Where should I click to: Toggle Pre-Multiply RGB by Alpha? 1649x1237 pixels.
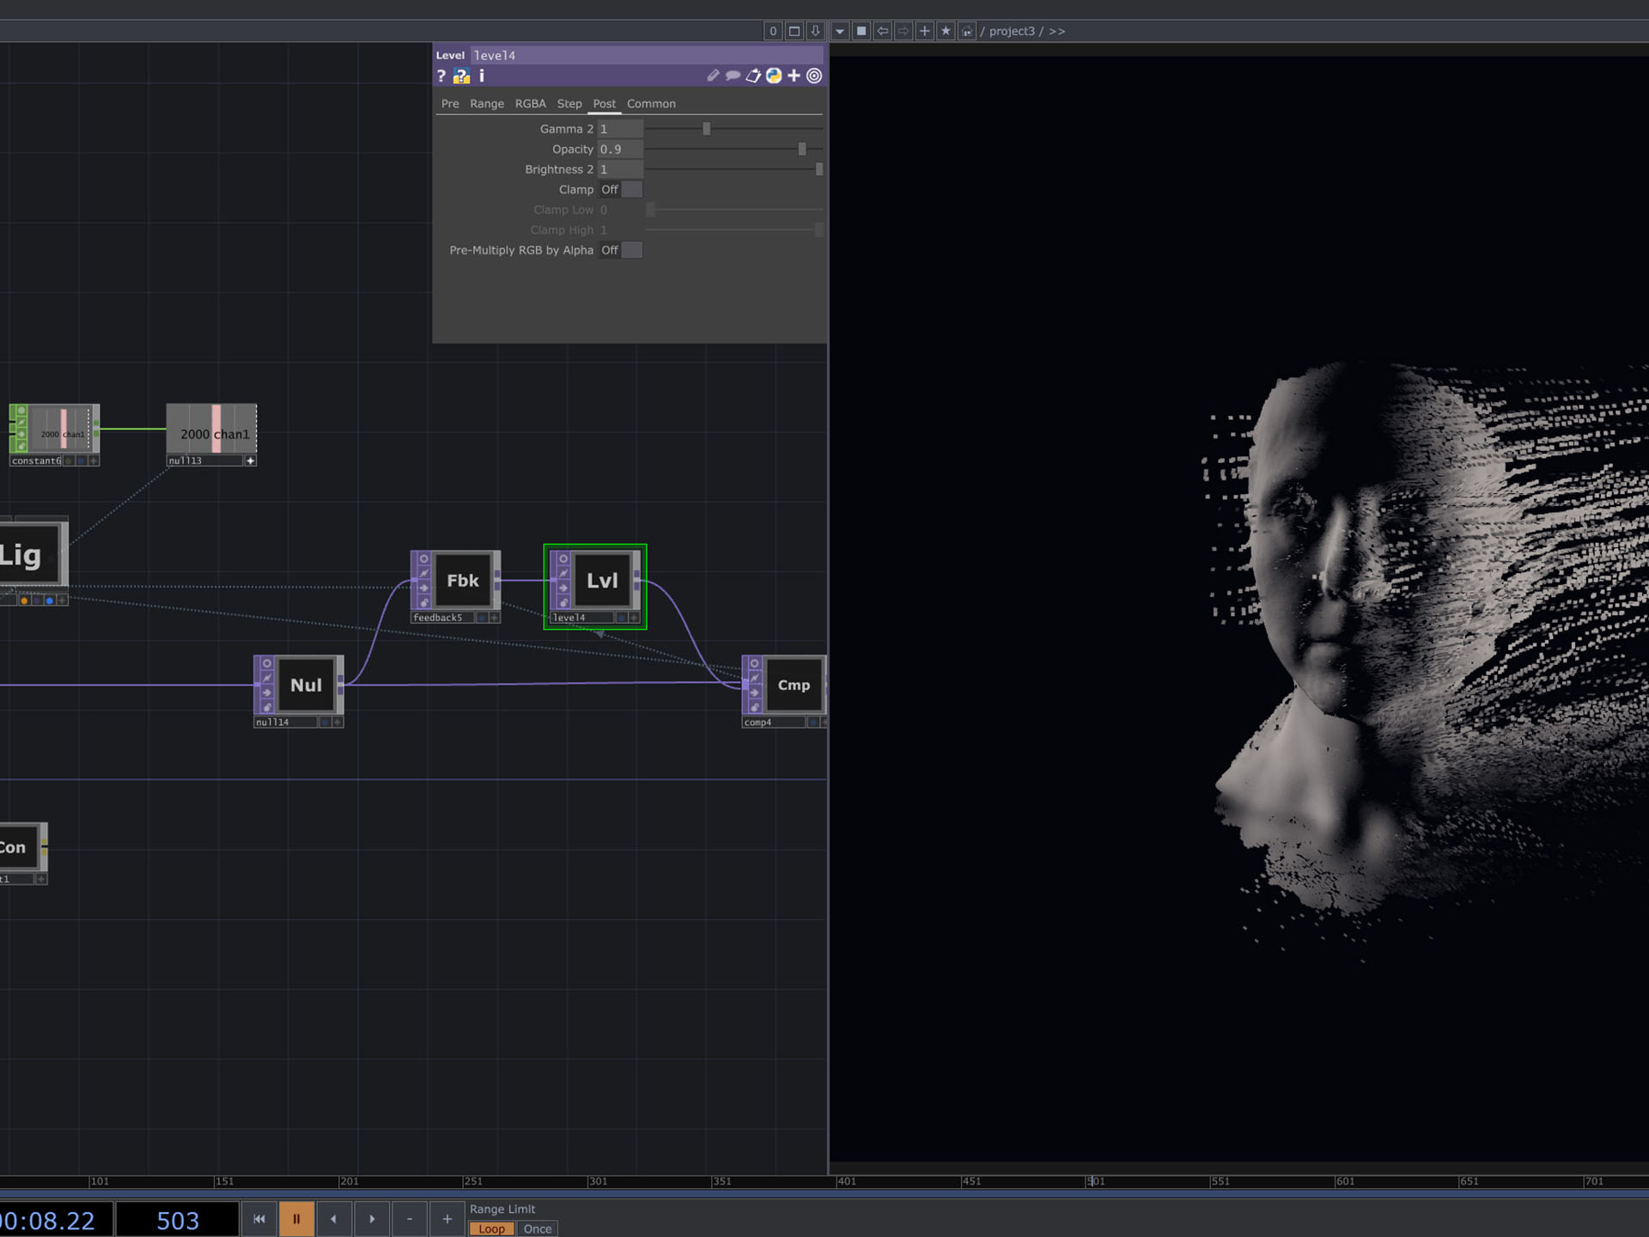630,251
